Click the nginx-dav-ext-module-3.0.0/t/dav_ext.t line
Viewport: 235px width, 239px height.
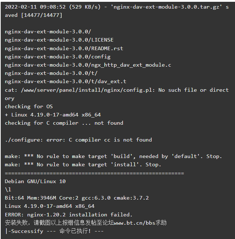coord(66,81)
